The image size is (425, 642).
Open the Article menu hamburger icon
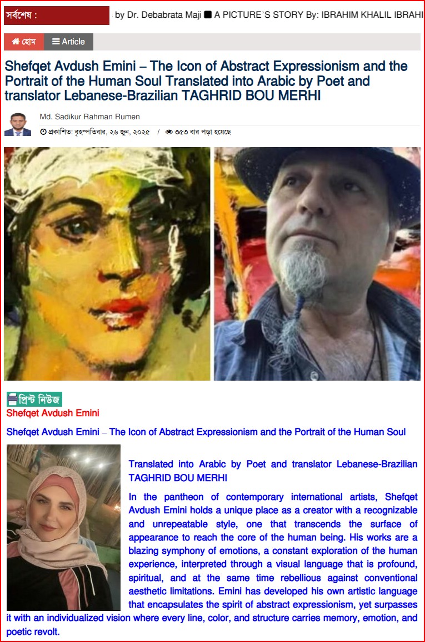click(x=56, y=42)
